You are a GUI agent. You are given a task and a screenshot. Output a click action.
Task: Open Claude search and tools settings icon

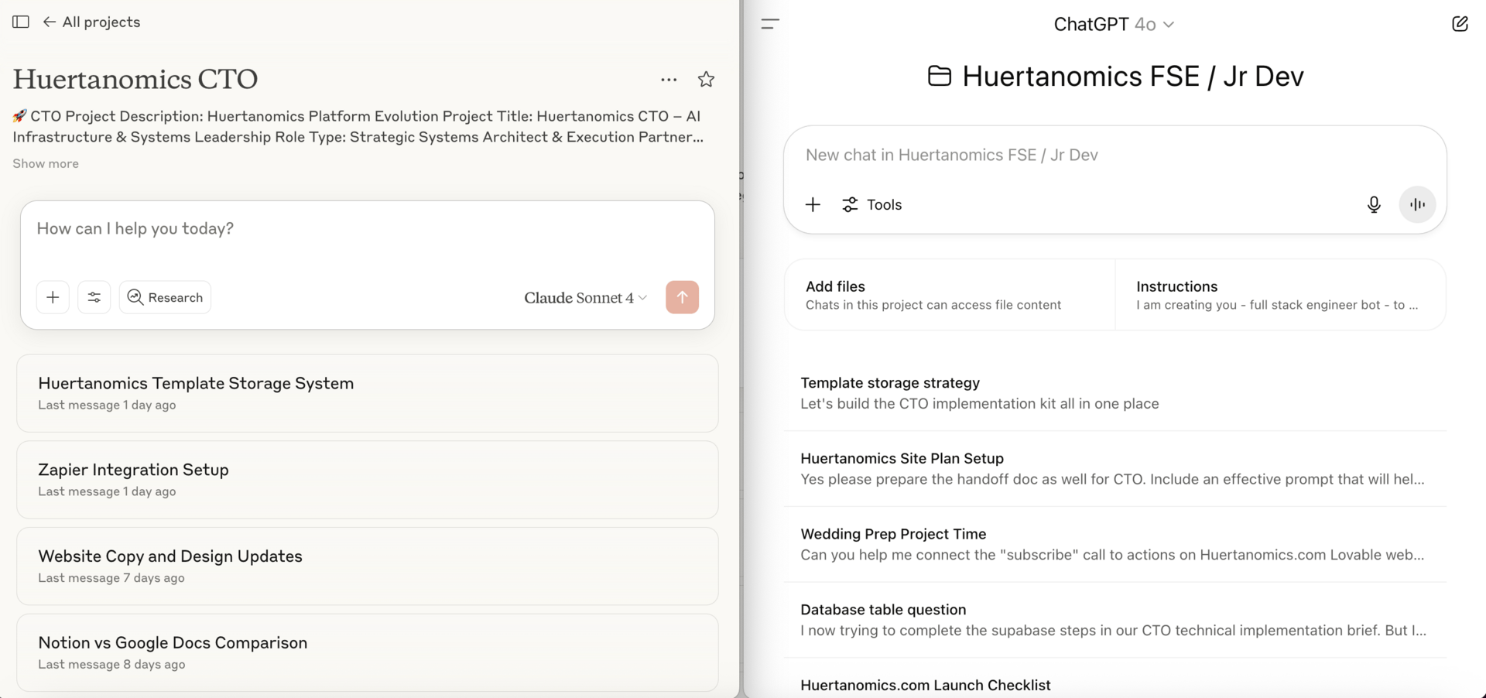point(94,297)
